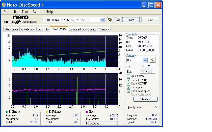The height and width of the screenshot is (132, 212).
Task: Open the Extra menu
Action: [x=37, y=12]
